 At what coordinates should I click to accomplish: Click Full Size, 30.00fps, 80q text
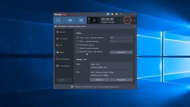(99, 67)
